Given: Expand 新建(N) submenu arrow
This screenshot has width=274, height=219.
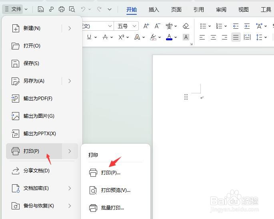Looking at the screenshot, I should [x=70, y=28].
